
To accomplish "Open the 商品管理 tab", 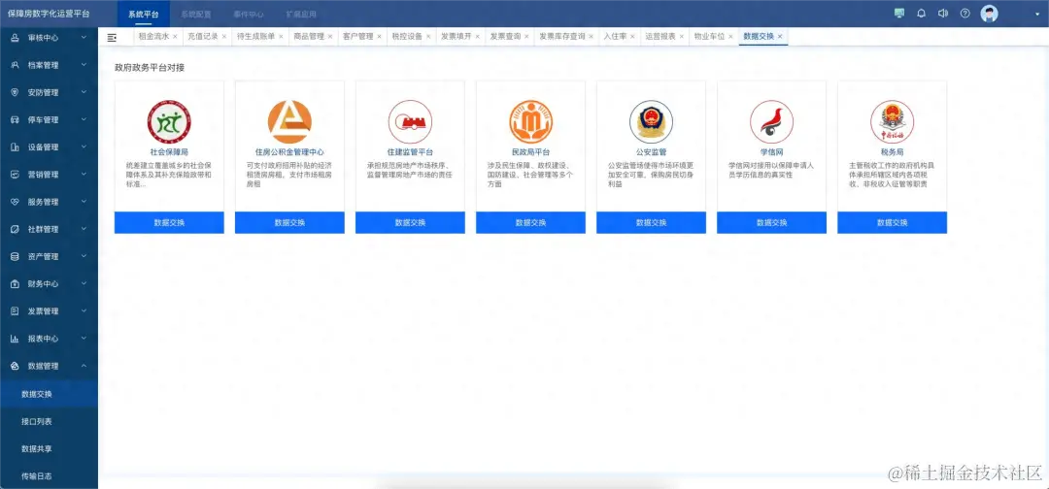I will (309, 37).
